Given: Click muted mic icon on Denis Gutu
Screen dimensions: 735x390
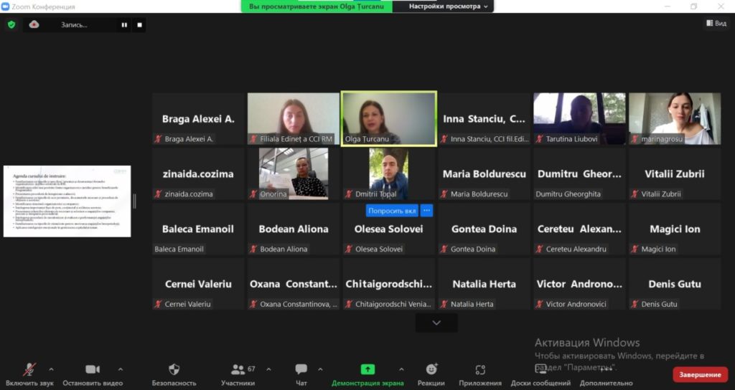Looking at the screenshot, I should click(635, 304).
